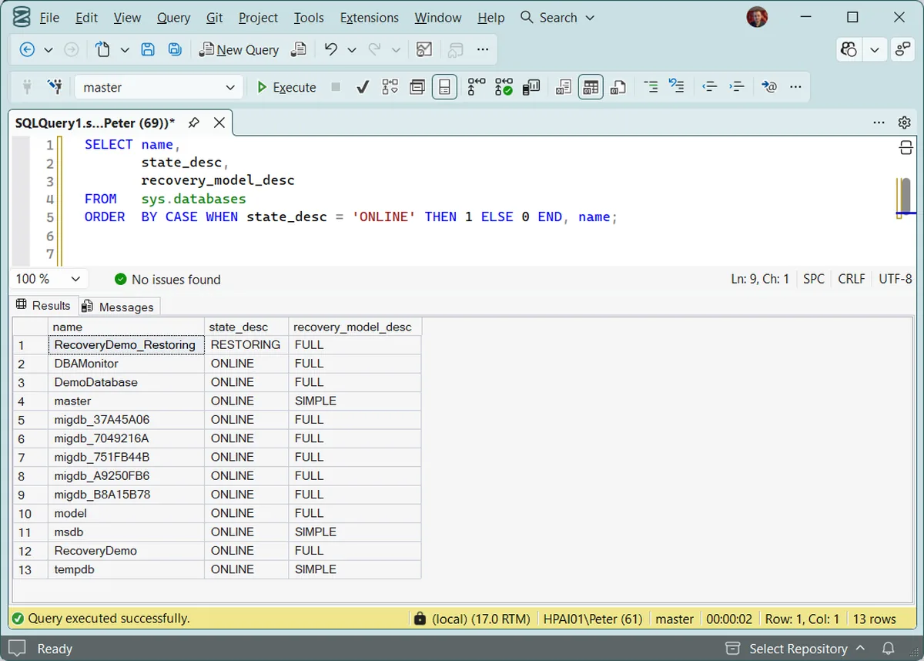Specify values for template parameters icon
Image resolution: width=924 pixels, height=661 pixels.
coord(769,87)
